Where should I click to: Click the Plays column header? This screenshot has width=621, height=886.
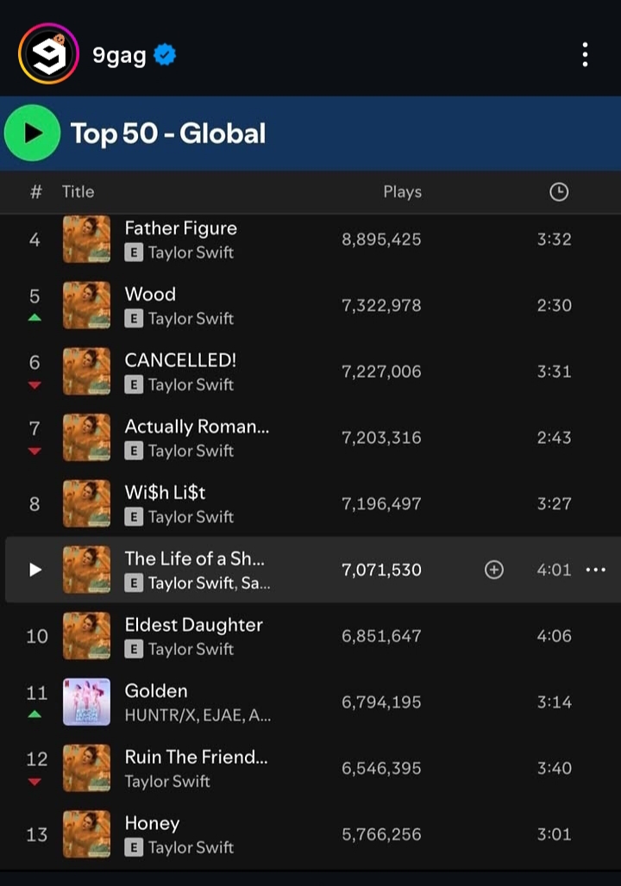(402, 192)
